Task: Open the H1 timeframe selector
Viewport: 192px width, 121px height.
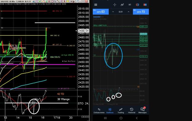Action: [x=130, y=5]
